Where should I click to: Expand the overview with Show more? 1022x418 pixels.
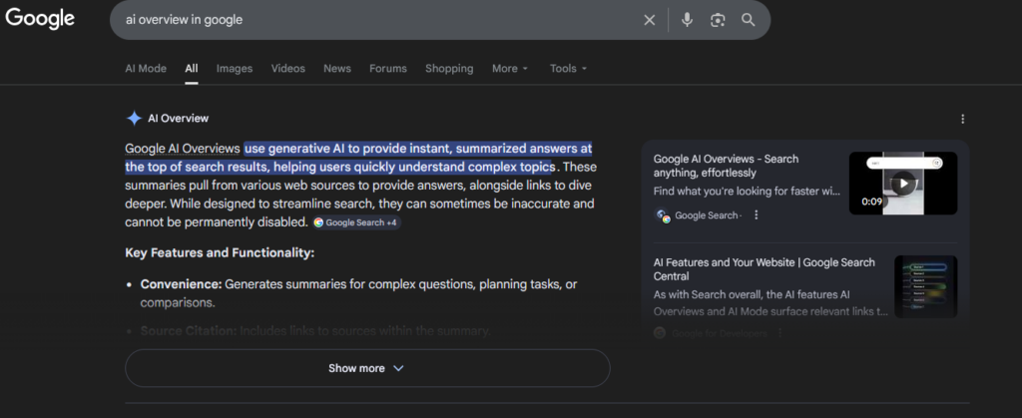tap(367, 368)
